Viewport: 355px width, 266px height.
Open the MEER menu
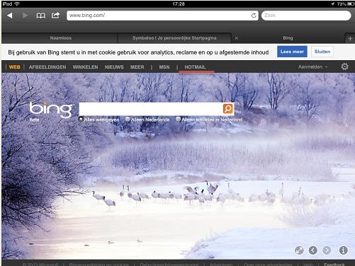tap(137, 67)
